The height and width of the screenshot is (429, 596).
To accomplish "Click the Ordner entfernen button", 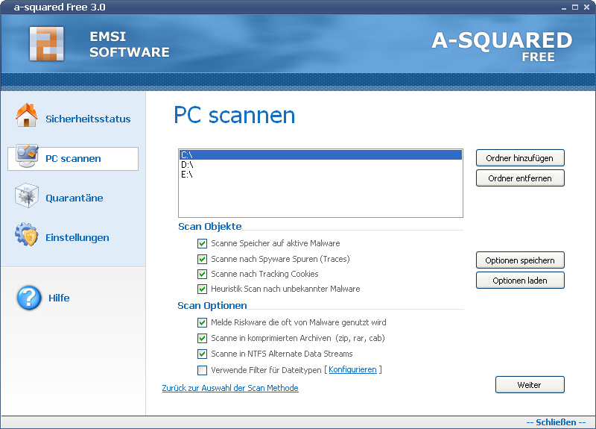I will tap(520, 178).
